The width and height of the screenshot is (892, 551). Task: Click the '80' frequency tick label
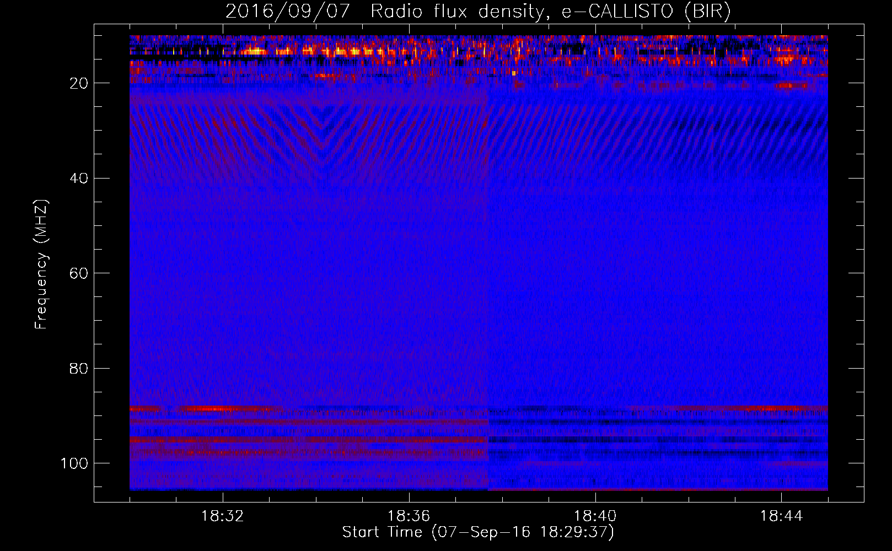coord(79,368)
